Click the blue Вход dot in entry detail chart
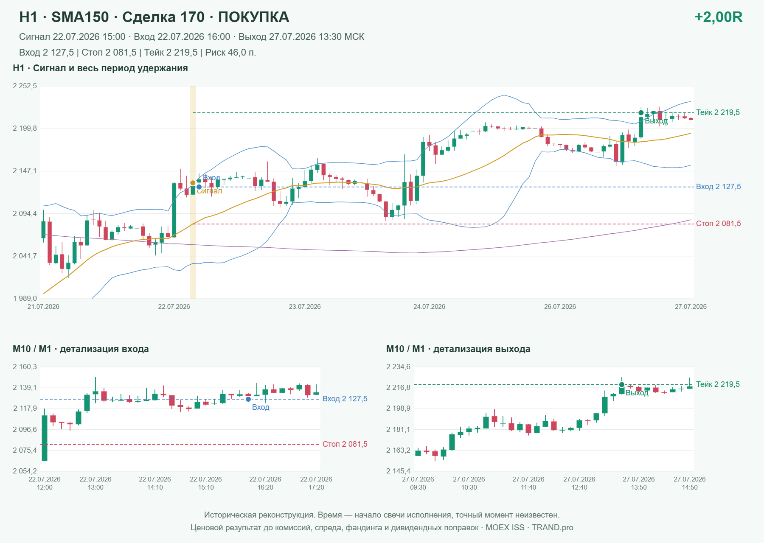 pyautogui.click(x=248, y=399)
